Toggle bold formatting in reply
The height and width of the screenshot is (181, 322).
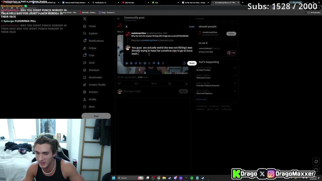point(158,63)
